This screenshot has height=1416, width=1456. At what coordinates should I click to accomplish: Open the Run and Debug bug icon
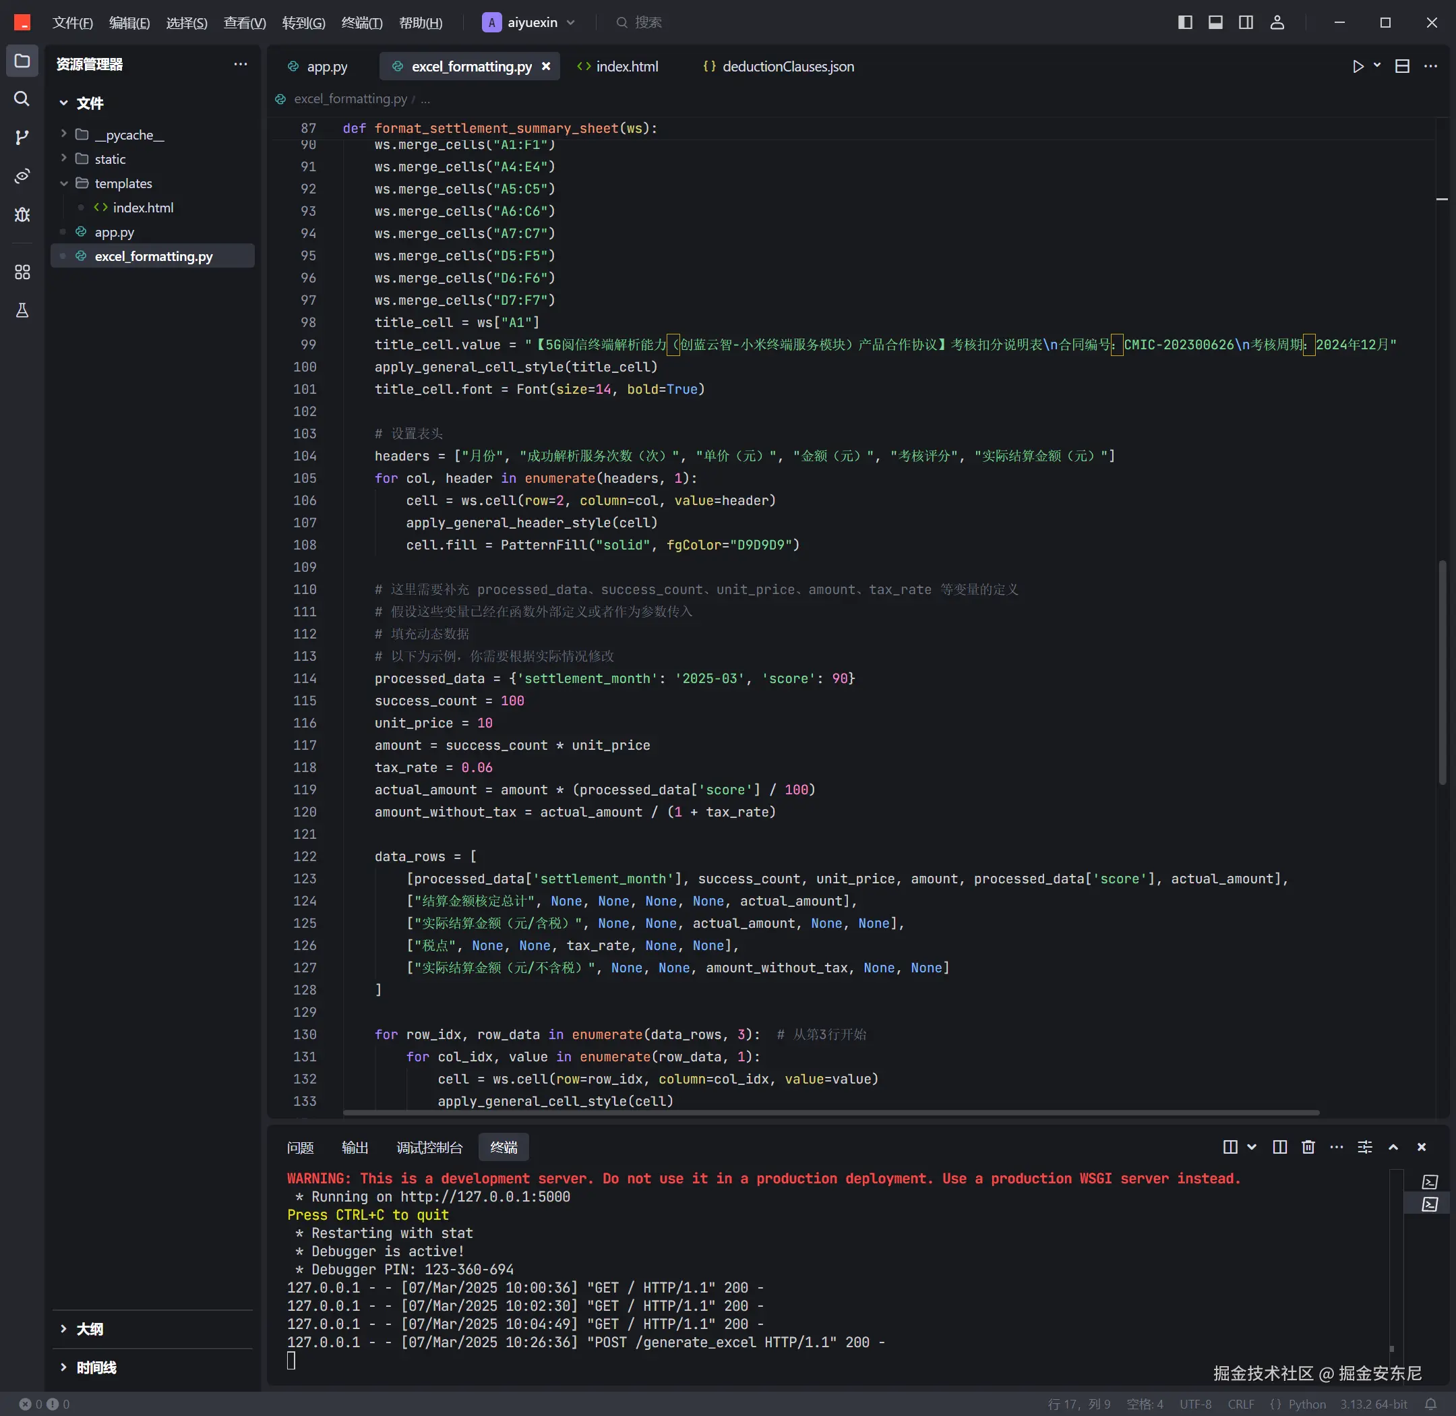point(22,215)
